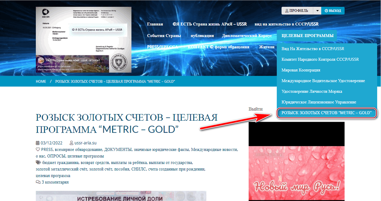This screenshot has height=201, width=381.
Task: Open ©Я ЕСТЬ Страна жизнь АРиЯ – USSR menu
Action: 210,24
